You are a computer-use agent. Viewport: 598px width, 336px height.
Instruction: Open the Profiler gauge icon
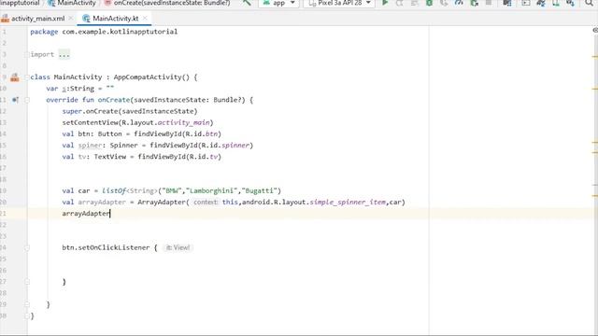click(x=459, y=3)
